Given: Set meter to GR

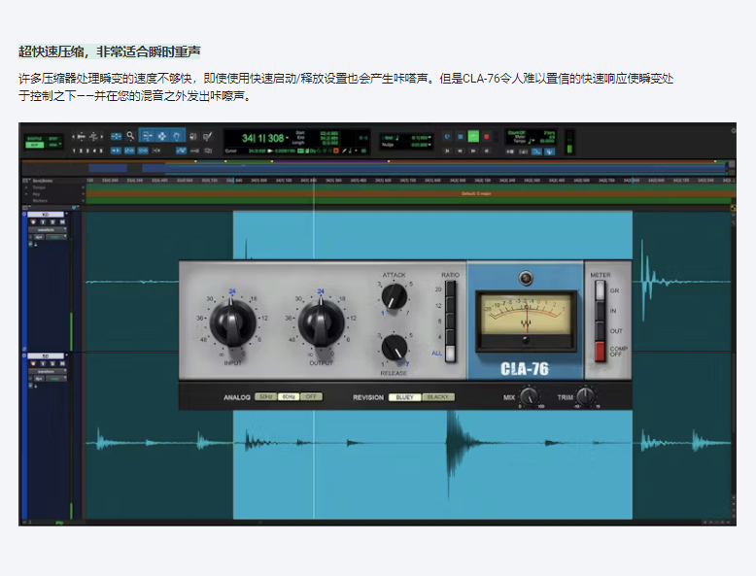Looking at the screenshot, I should pyautogui.click(x=600, y=290).
